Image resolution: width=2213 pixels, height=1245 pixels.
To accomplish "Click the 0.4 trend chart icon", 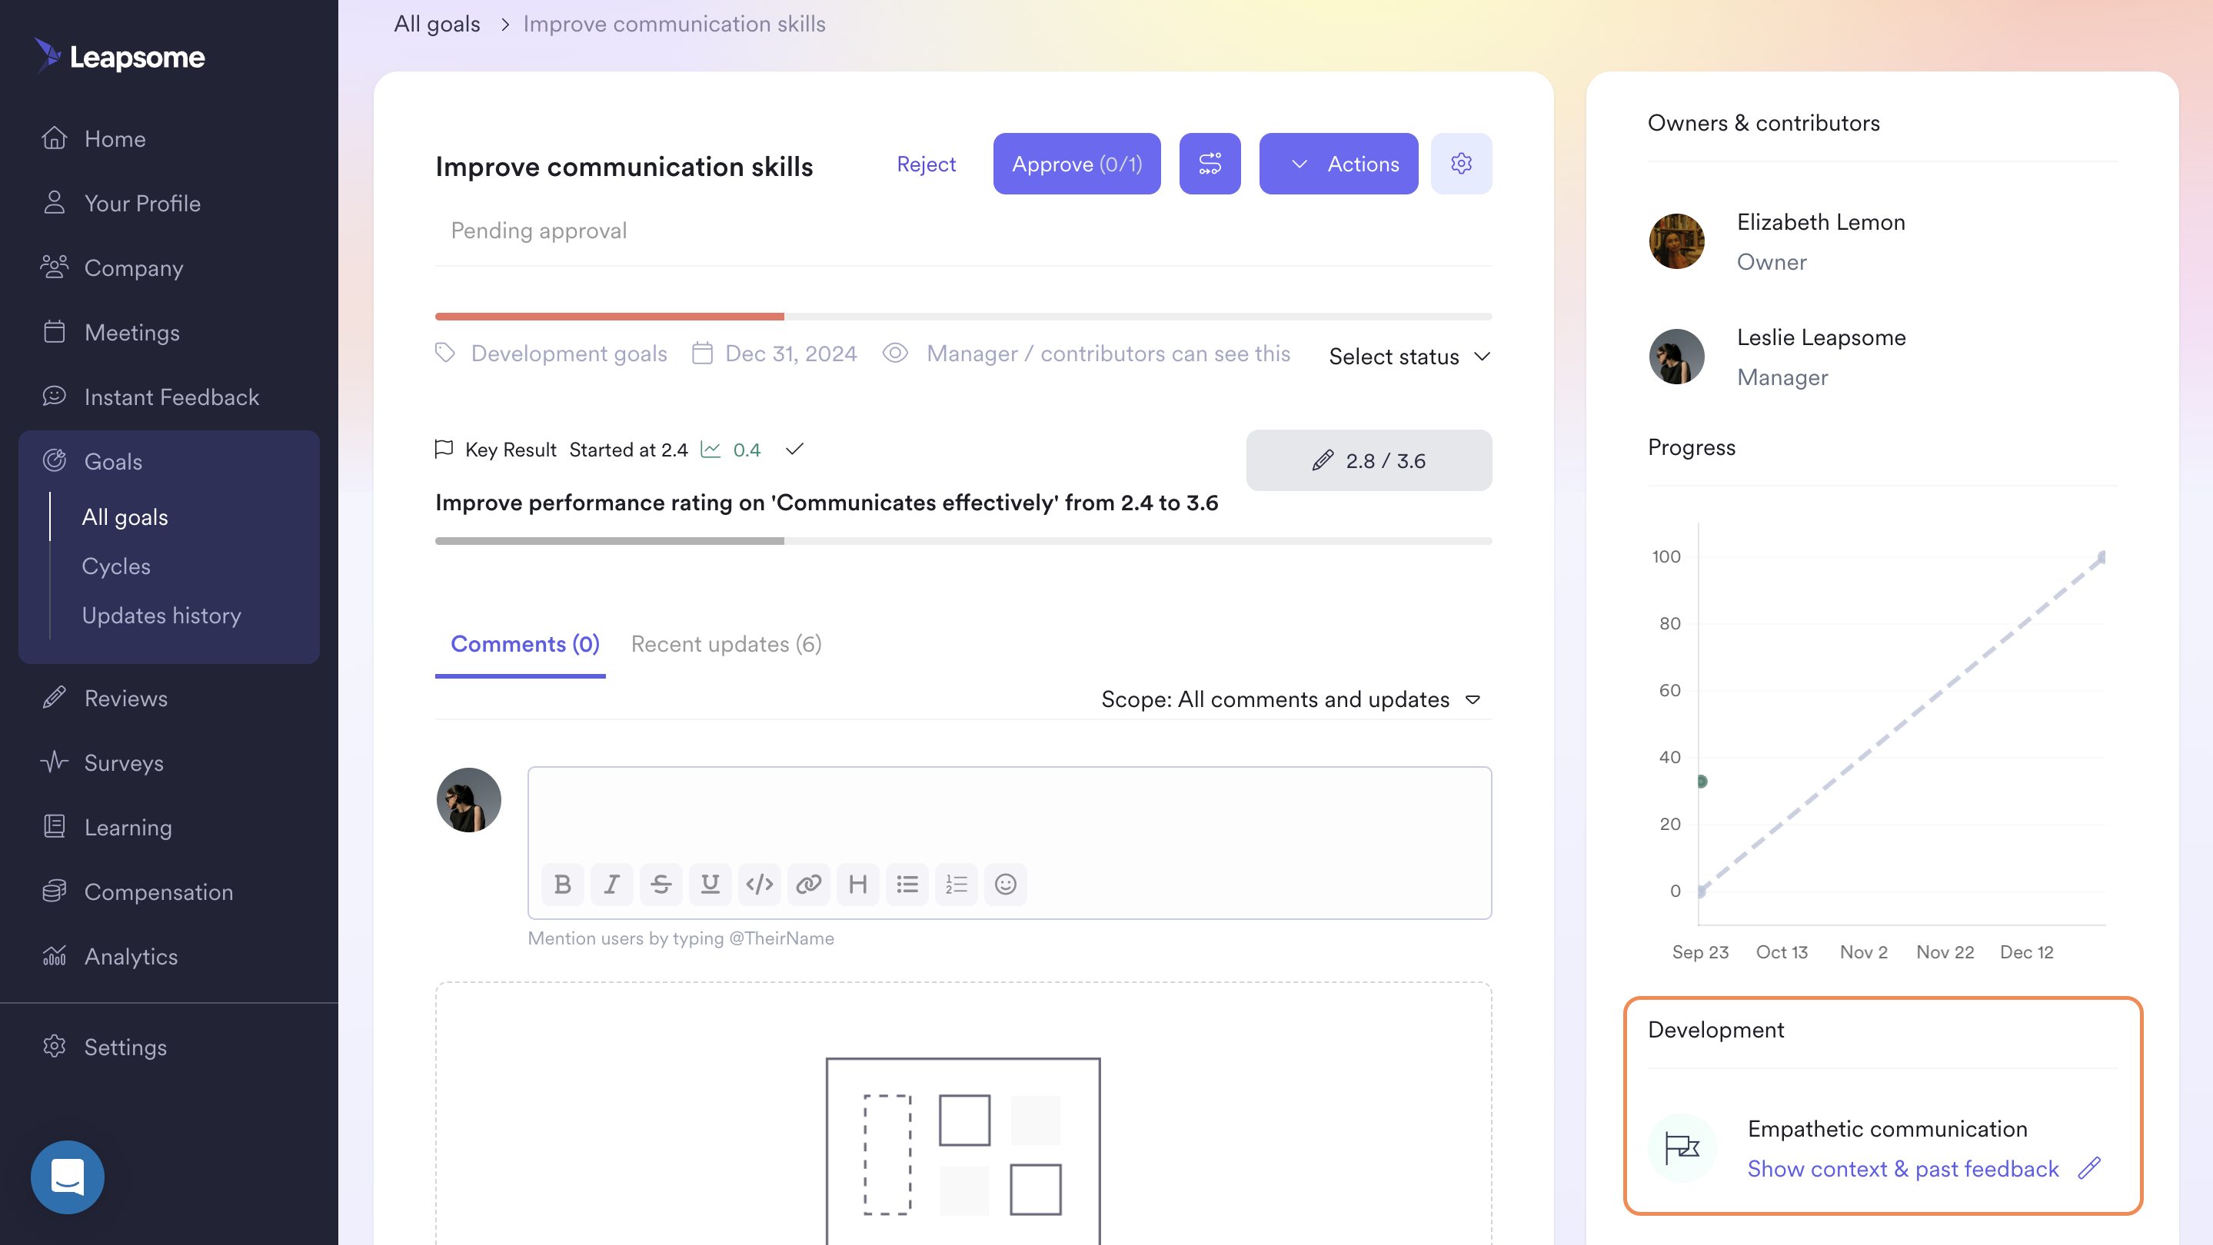I will point(710,449).
